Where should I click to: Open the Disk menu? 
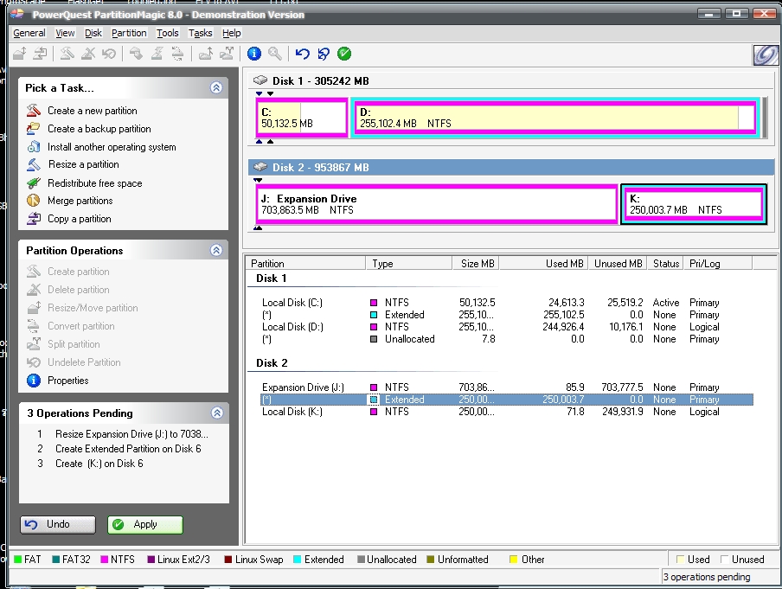point(93,33)
